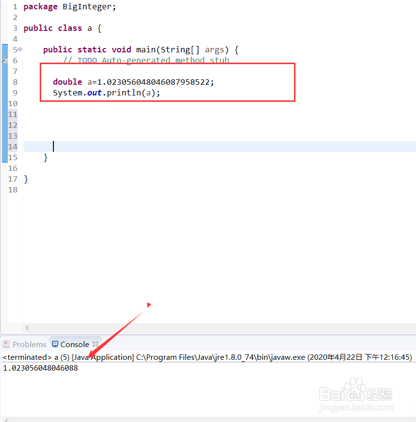Click the task marker icon on line 6
This screenshot has width=416, height=422.
click(5, 61)
